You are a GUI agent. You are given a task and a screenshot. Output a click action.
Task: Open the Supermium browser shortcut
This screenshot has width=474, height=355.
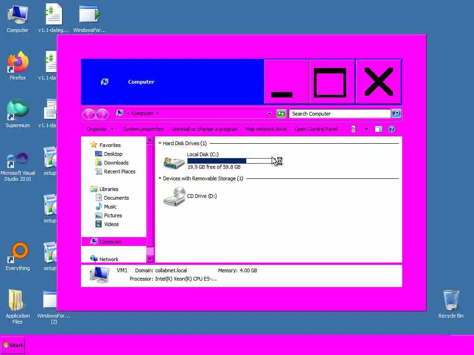(x=18, y=114)
